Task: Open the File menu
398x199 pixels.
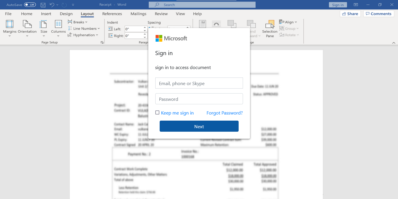Action: pyautogui.click(x=8, y=14)
